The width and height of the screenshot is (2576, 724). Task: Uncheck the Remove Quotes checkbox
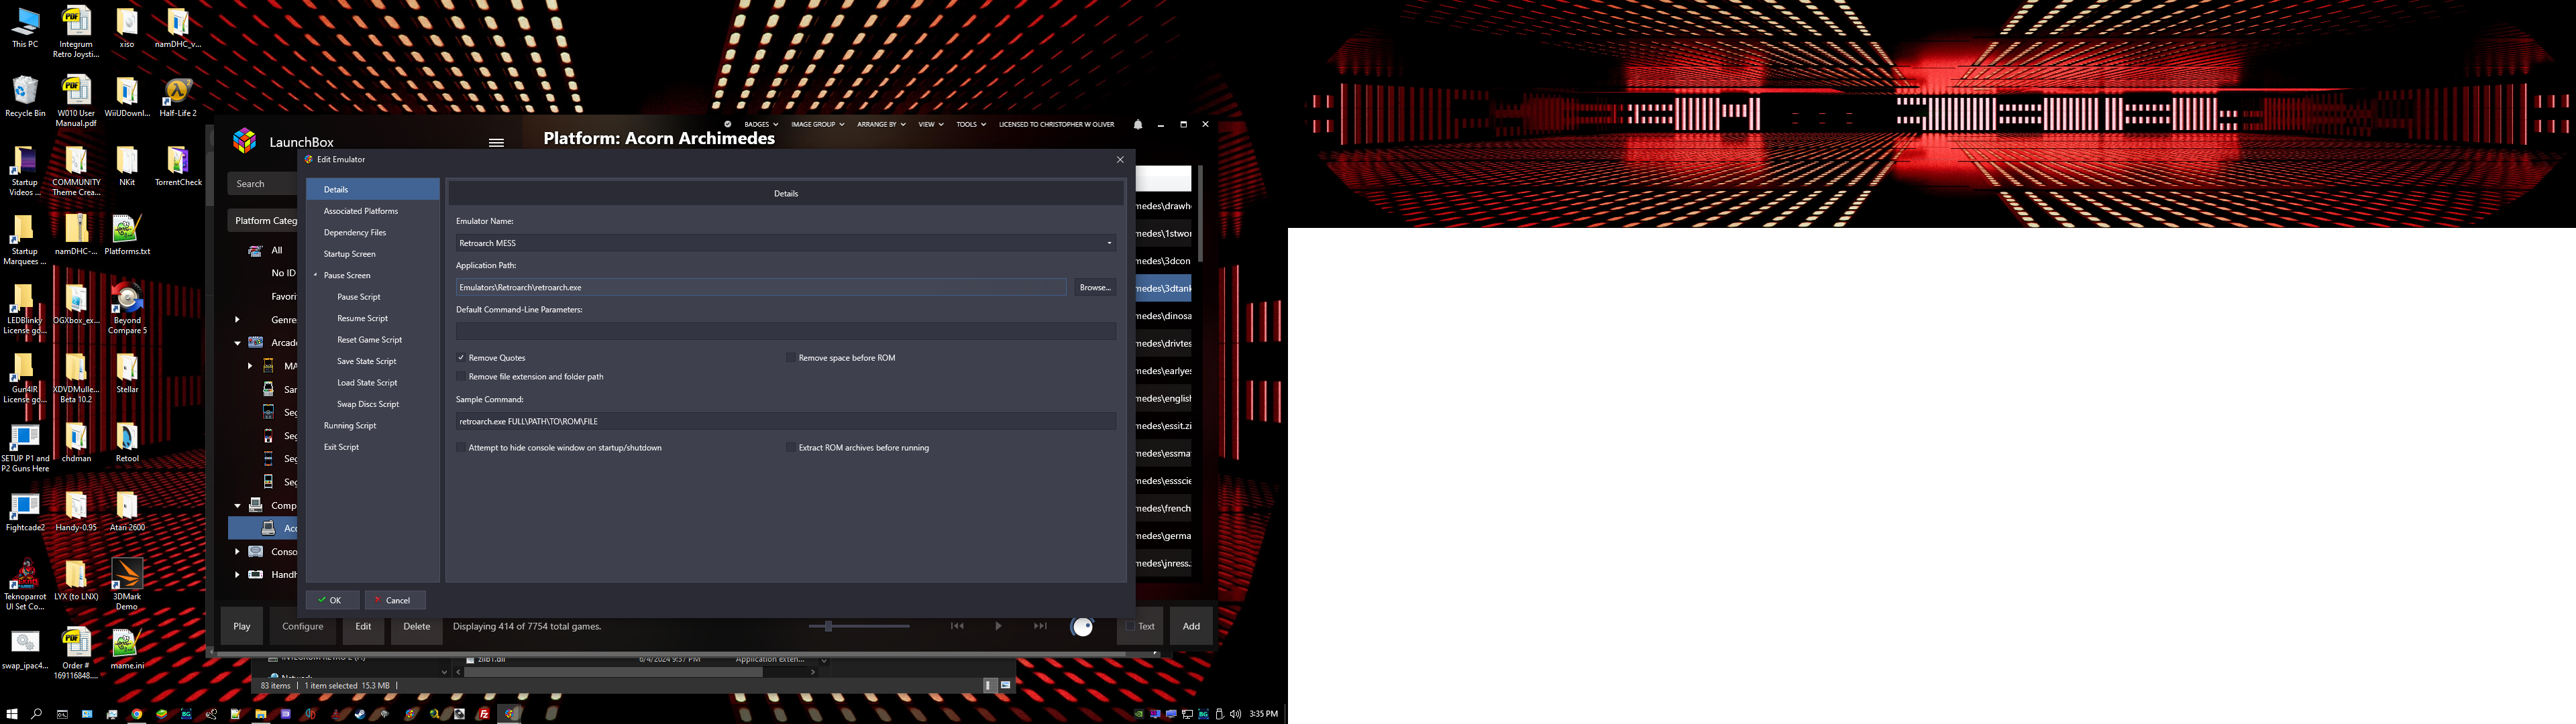[x=461, y=357]
